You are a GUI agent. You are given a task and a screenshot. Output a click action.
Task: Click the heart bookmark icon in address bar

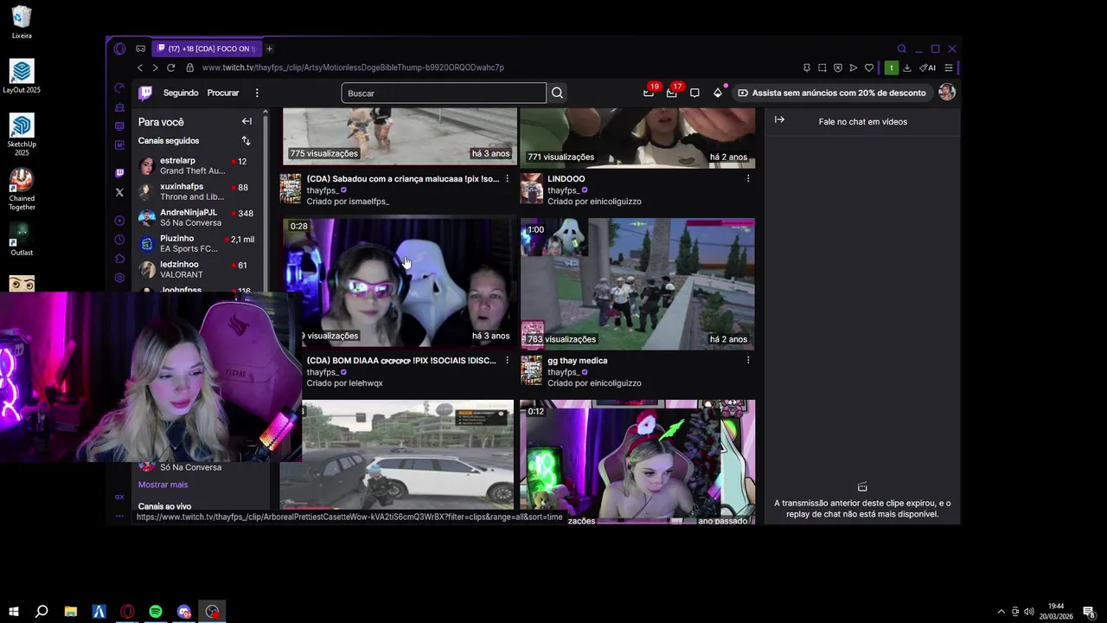[x=869, y=67]
